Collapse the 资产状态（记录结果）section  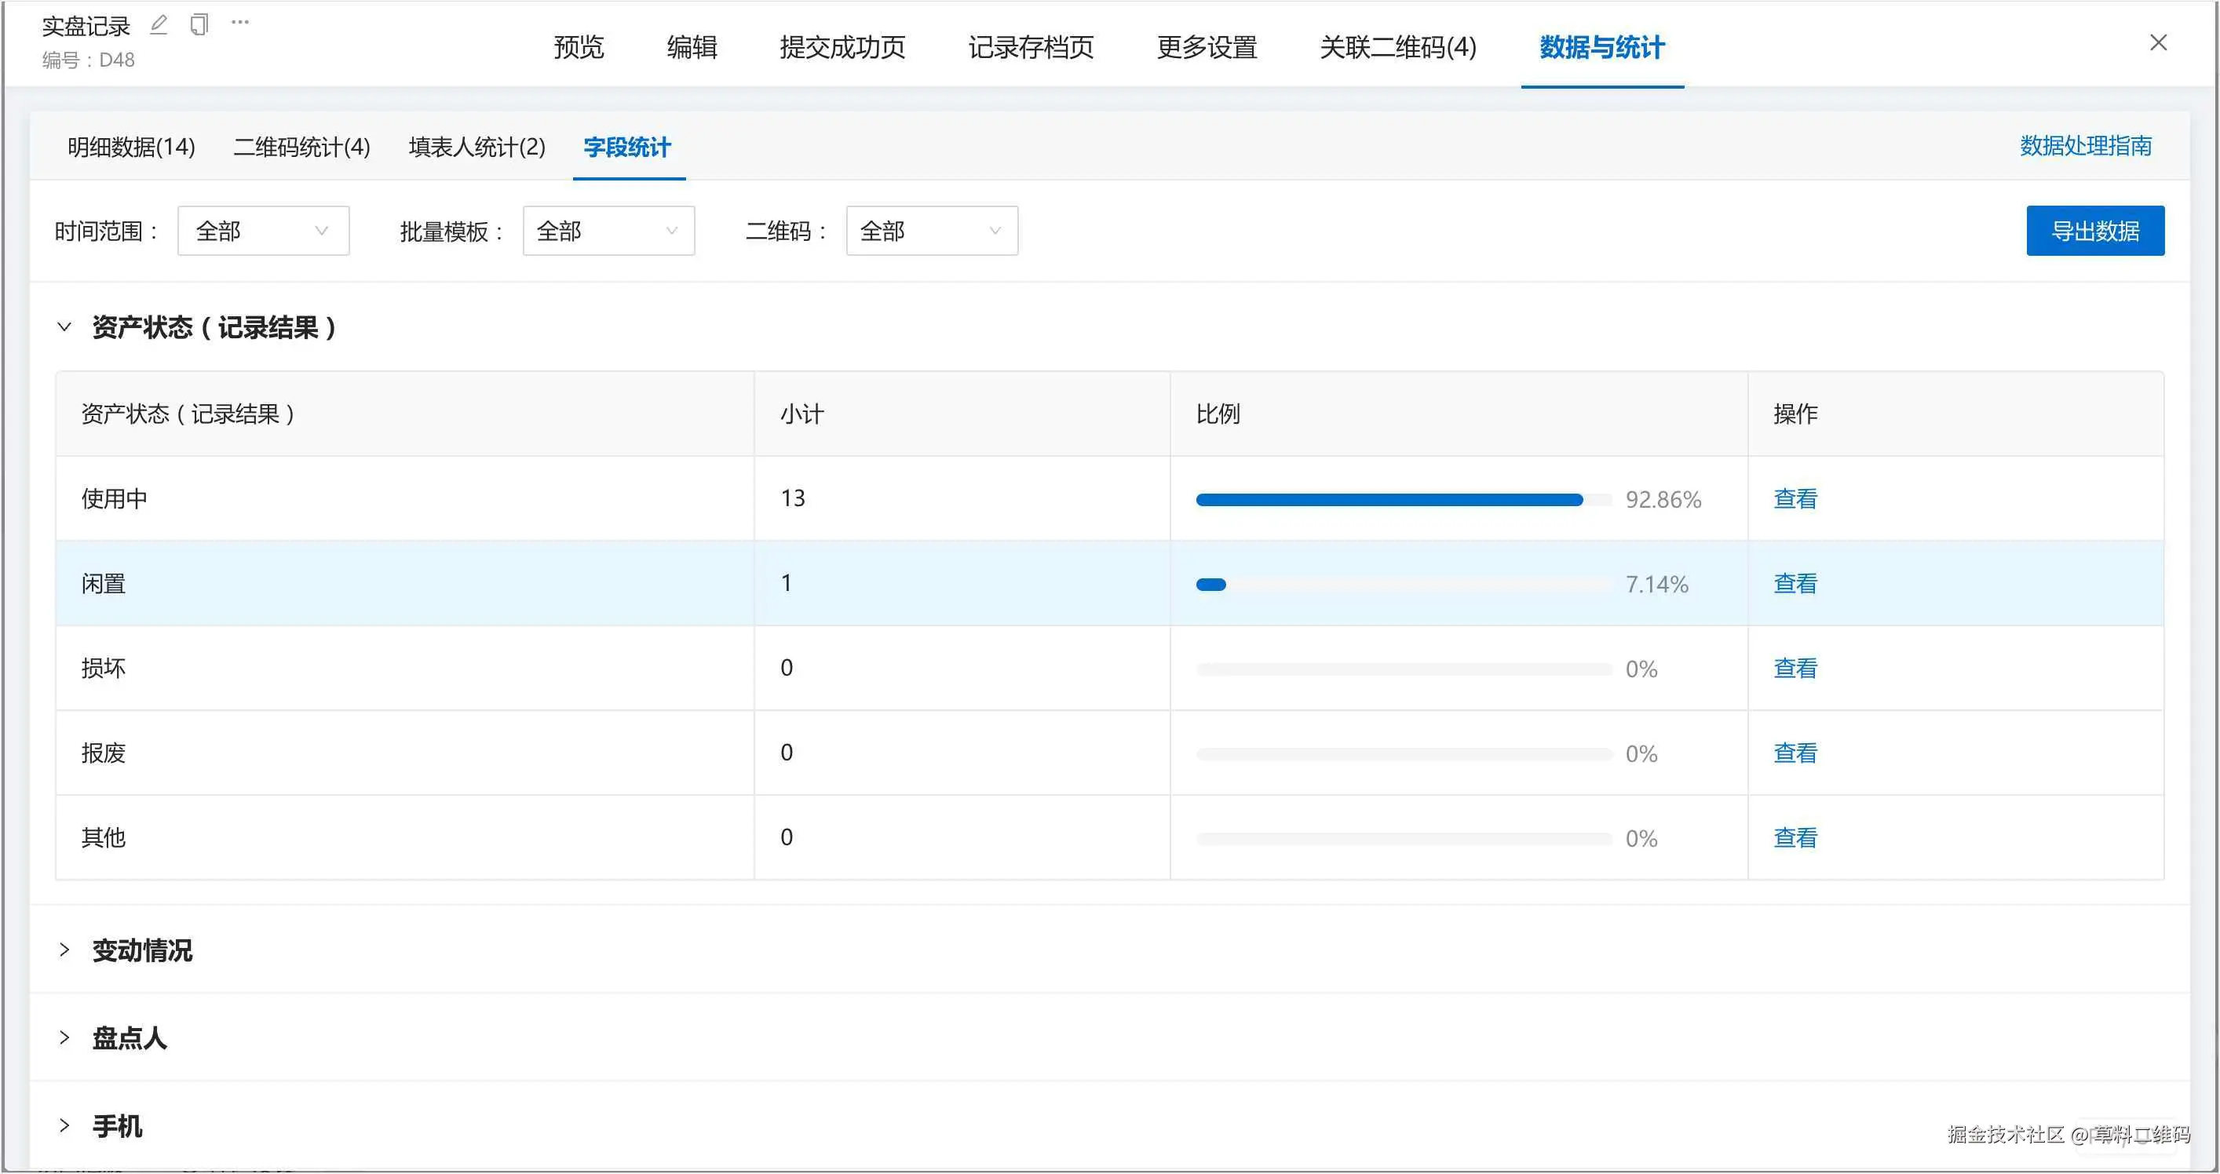(x=64, y=327)
